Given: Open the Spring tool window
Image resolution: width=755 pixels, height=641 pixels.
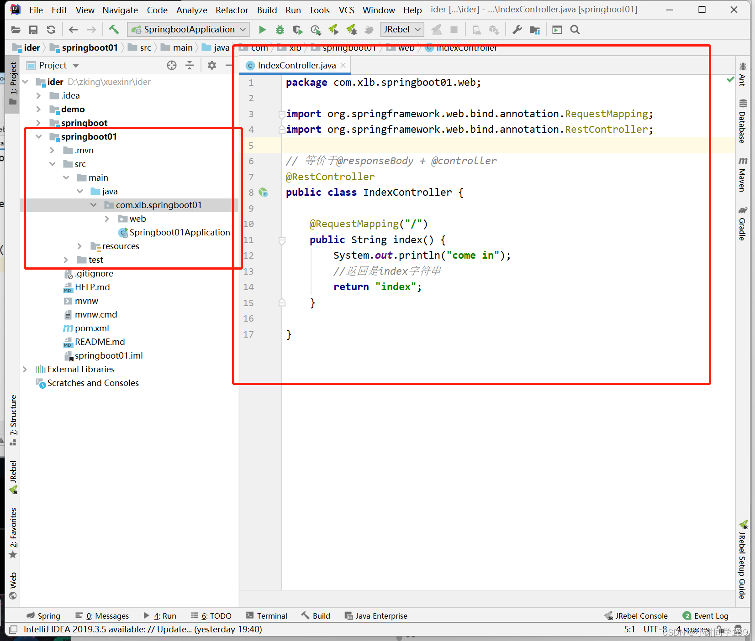Looking at the screenshot, I should (43, 616).
